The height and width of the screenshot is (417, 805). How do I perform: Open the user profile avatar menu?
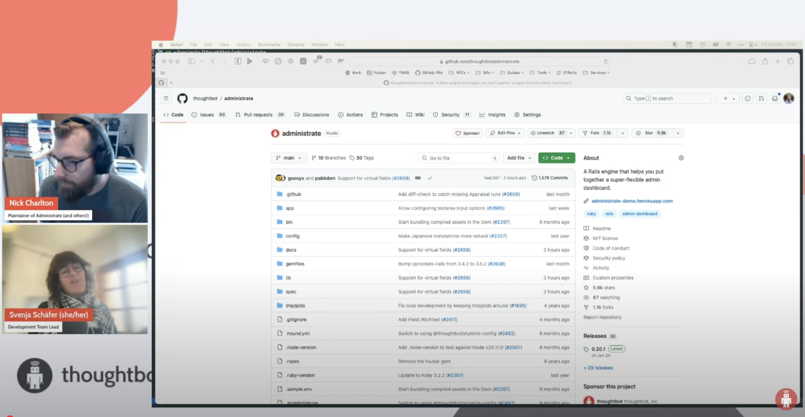click(789, 98)
